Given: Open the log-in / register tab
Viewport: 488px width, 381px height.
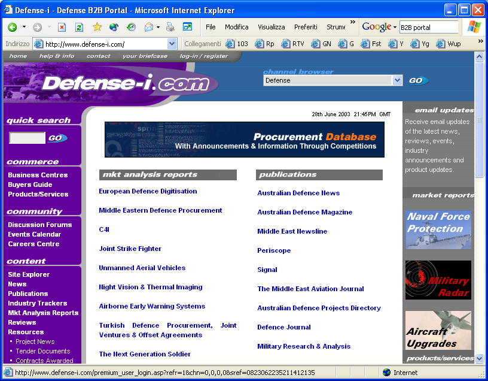Looking at the screenshot, I should [203, 56].
